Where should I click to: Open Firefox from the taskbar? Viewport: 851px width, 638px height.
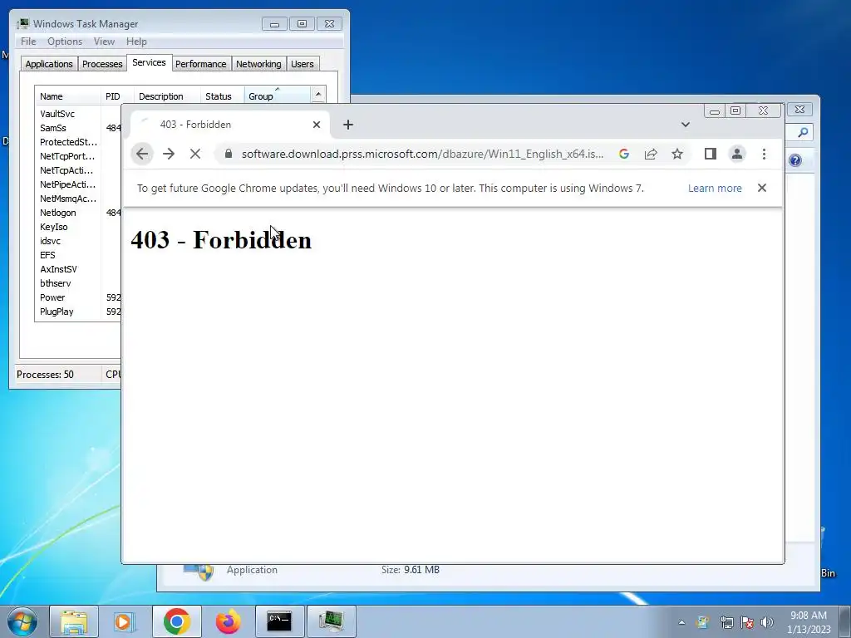228,621
